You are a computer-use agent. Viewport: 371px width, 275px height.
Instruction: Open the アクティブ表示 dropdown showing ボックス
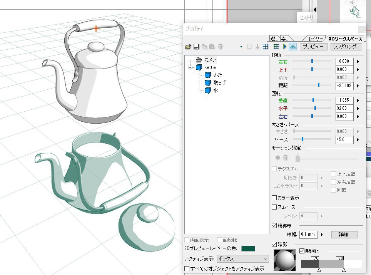tap(242, 258)
